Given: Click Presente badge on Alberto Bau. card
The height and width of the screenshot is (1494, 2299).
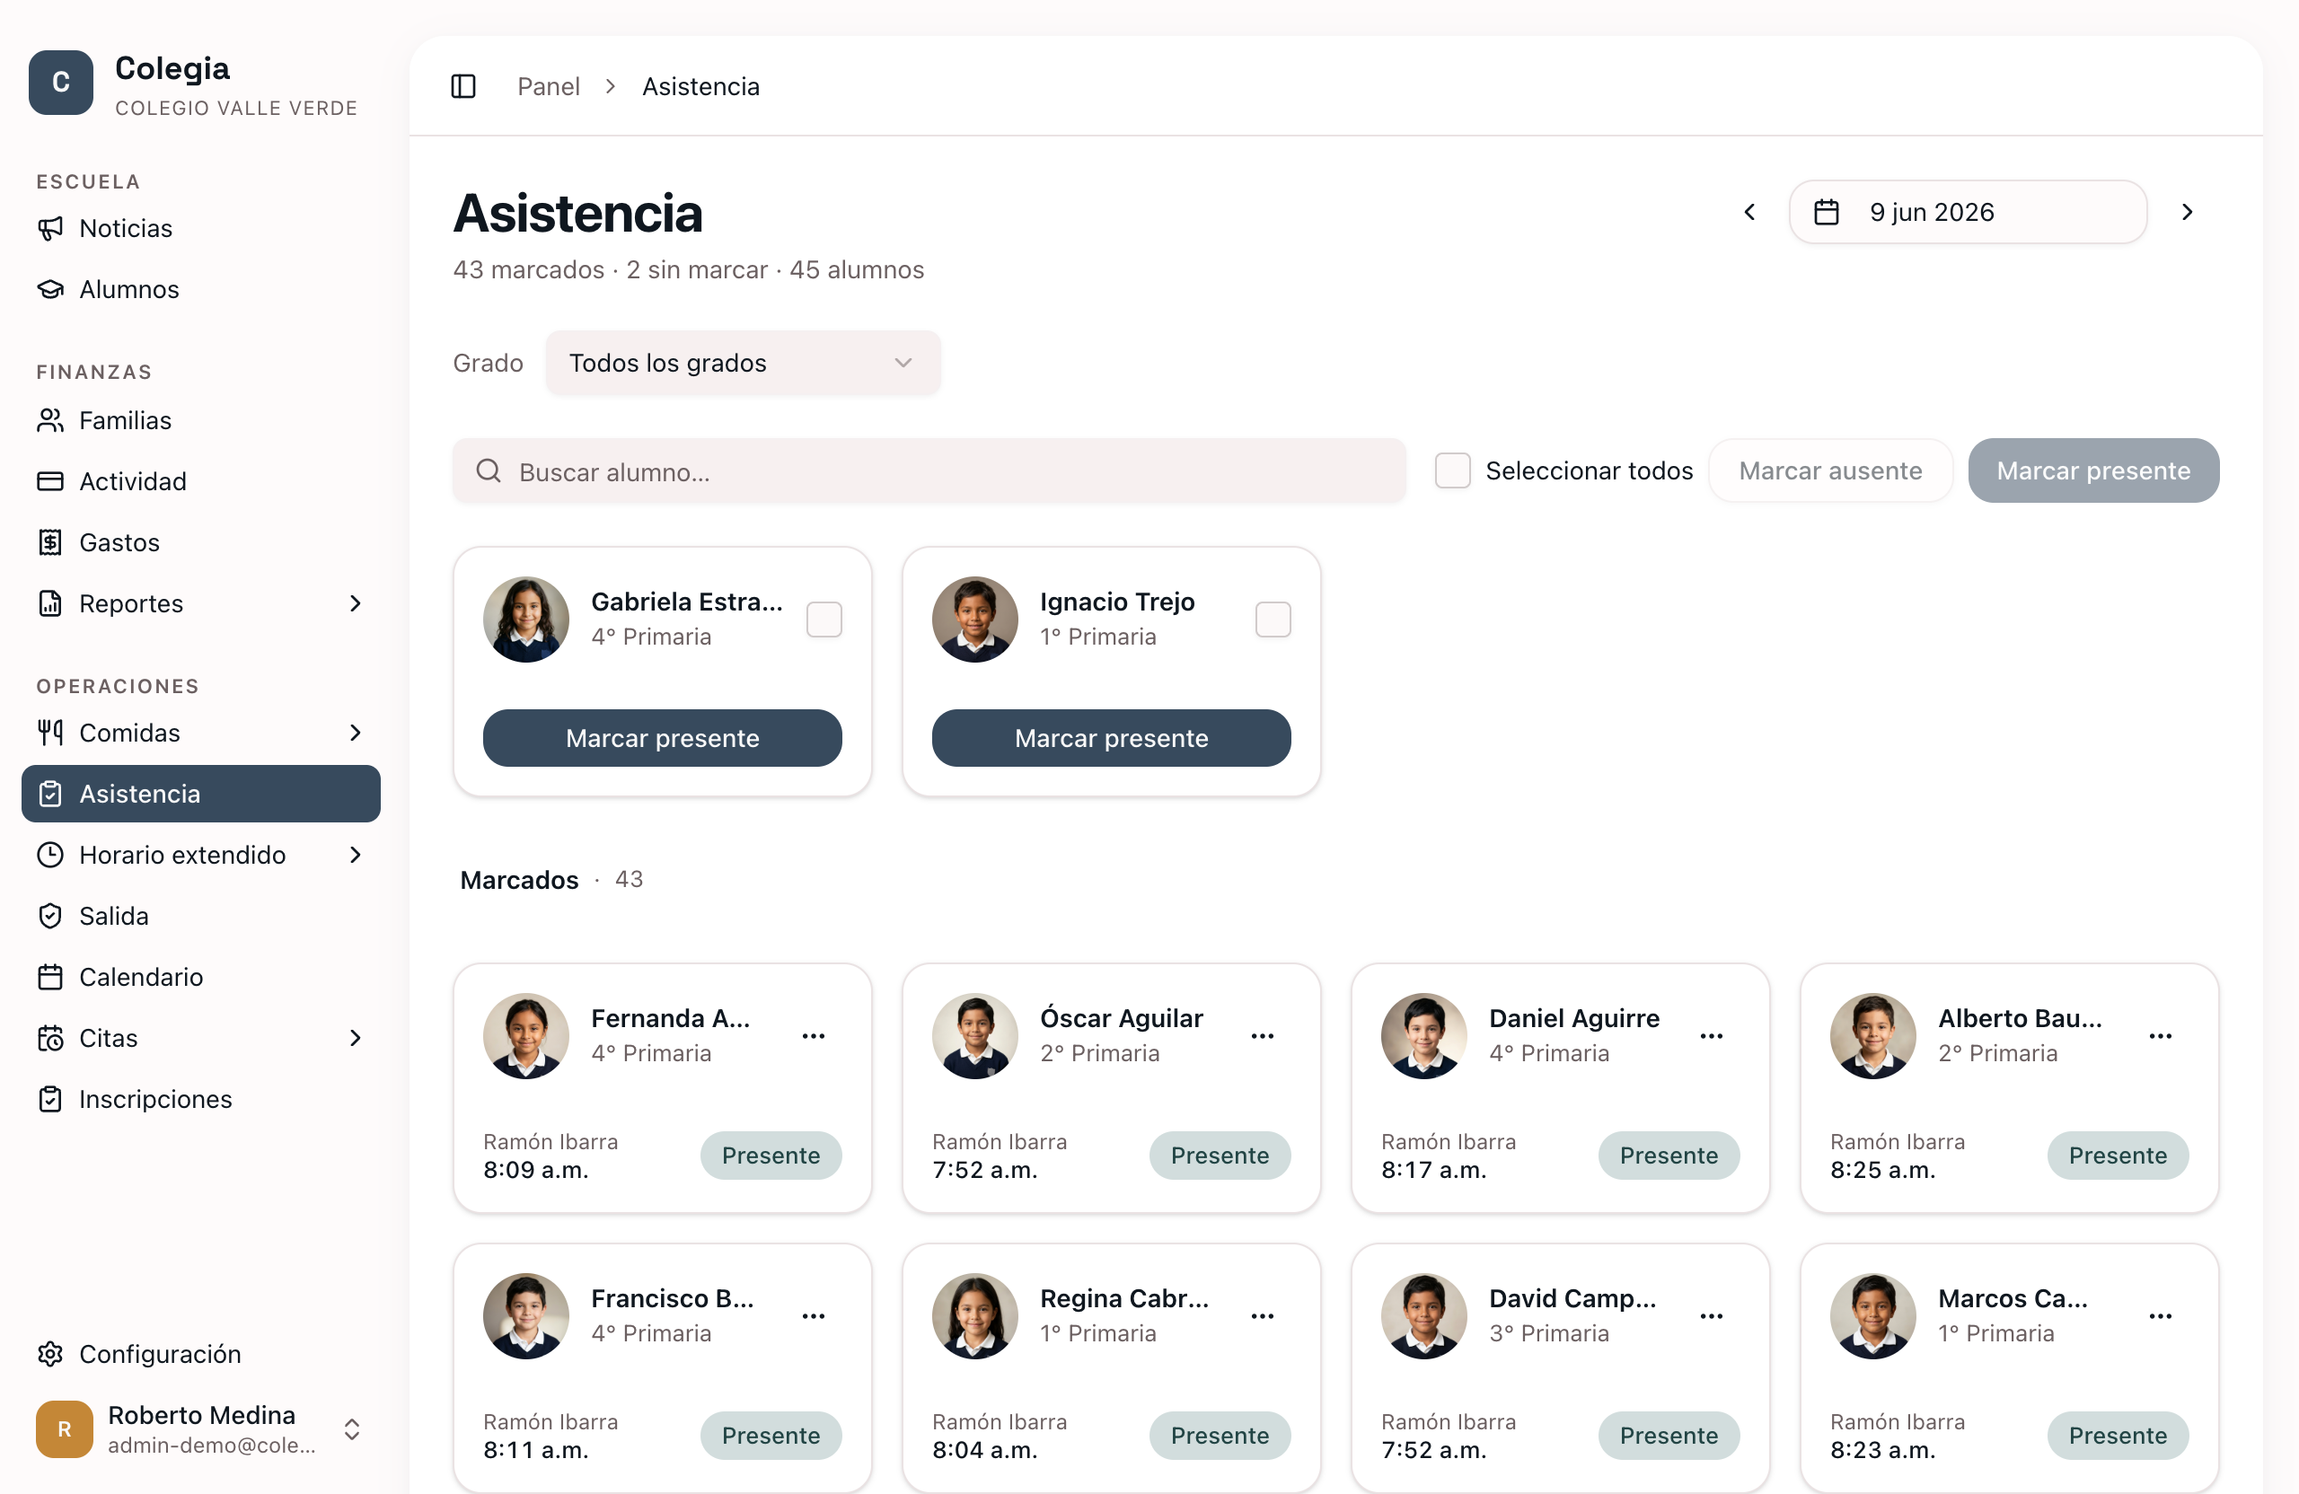Looking at the screenshot, I should [x=2118, y=1155].
